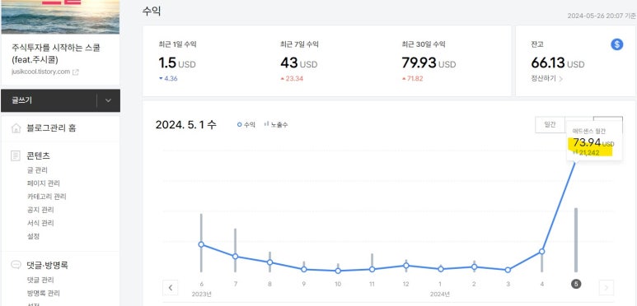Image resolution: width=637 pixels, height=306 pixels.
Task: Click the blue dollar balance icon
Action: [x=616, y=44]
